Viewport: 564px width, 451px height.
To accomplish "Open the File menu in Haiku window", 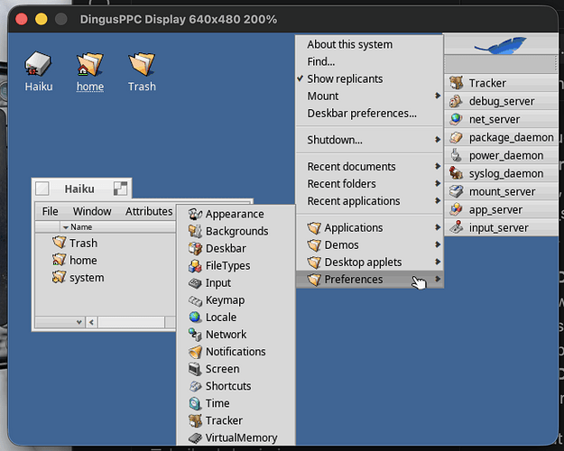I will coord(50,211).
